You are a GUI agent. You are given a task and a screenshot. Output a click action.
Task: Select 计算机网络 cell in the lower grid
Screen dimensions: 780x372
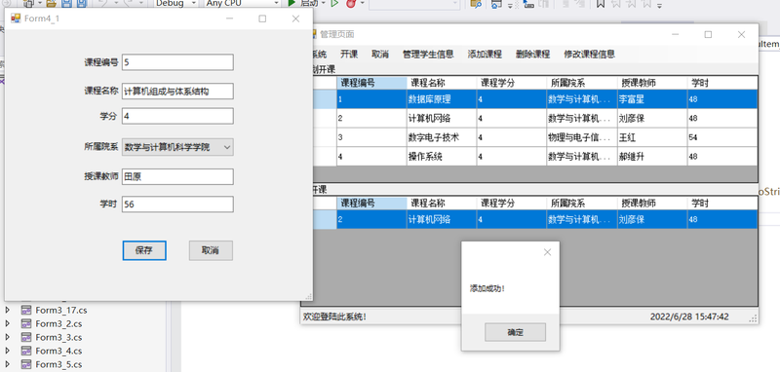coord(442,219)
